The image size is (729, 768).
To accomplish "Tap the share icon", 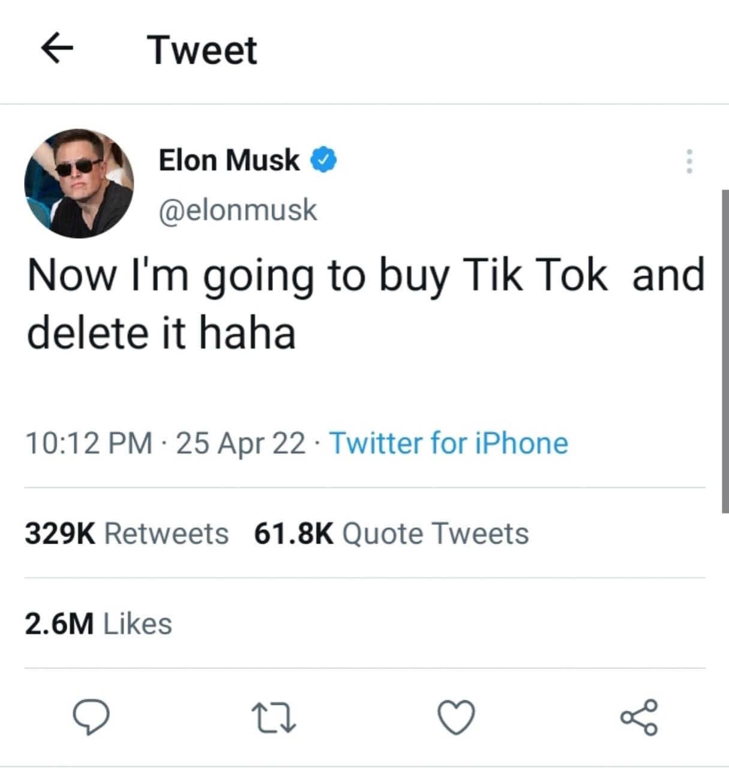I will point(640,717).
